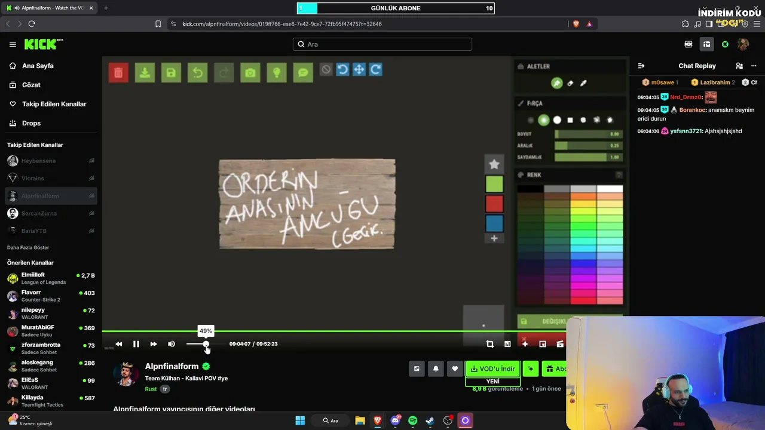The width and height of the screenshot is (765, 430).
Task: Click the Windows Start button
Action: pyautogui.click(x=300, y=420)
